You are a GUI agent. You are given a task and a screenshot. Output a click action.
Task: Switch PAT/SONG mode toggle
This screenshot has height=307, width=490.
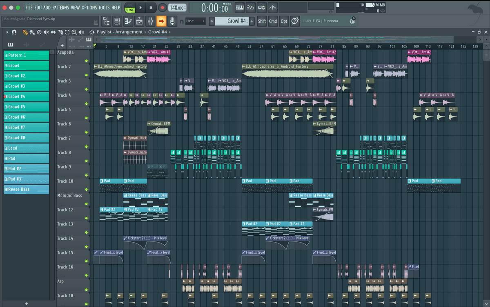point(129,7)
